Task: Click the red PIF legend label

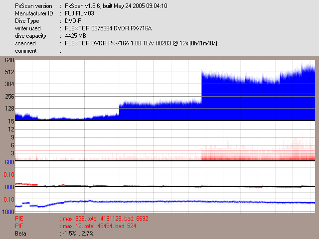Action: coord(19,226)
